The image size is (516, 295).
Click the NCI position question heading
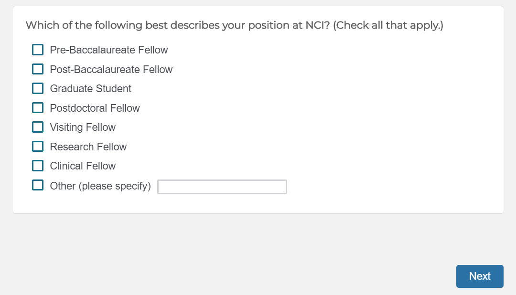(x=178, y=25)
